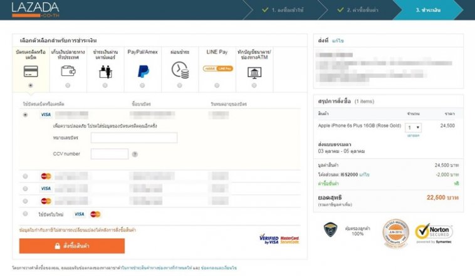Select the PayPal/Amex radio button
The height and width of the screenshot is (276, 475).
[142, 85]
